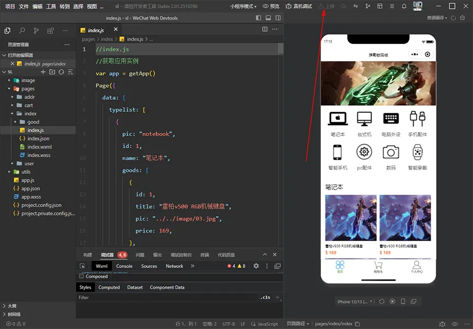Open index.wxml in the file tree
This screenshot has height=329, width=473.
coord(39,147)
